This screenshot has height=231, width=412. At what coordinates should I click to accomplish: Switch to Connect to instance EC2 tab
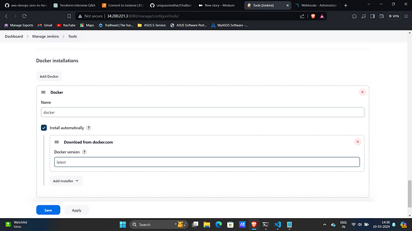[123, 5]
